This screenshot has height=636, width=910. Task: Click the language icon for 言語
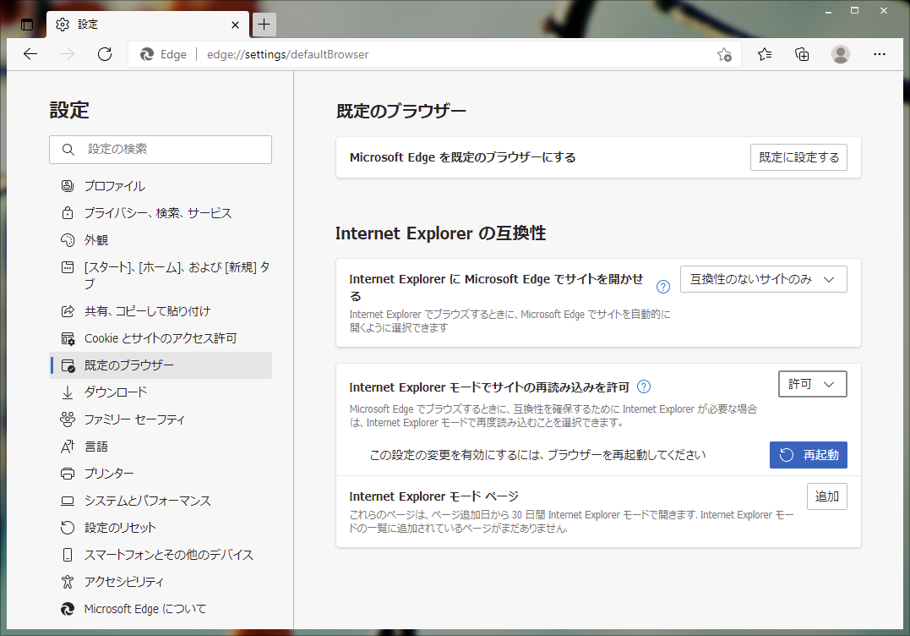pos(68,447)
